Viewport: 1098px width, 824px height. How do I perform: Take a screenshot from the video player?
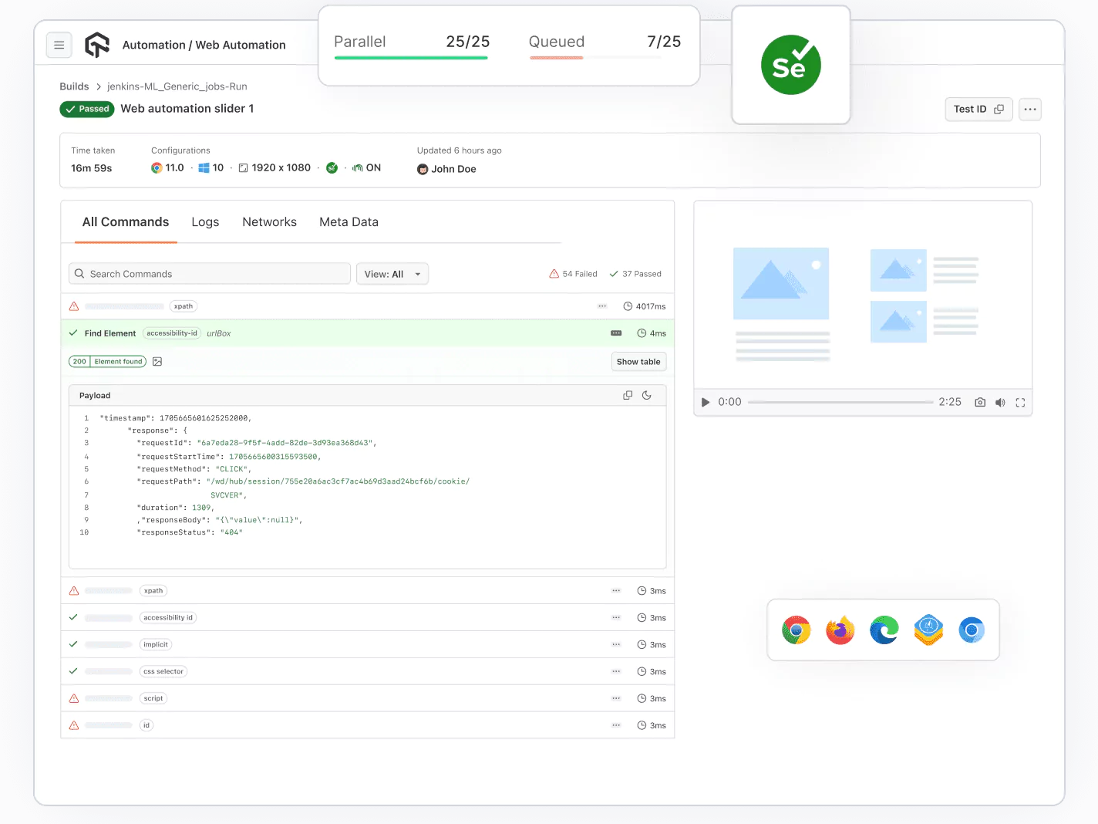pyautogui.click(x=979, y=402)
